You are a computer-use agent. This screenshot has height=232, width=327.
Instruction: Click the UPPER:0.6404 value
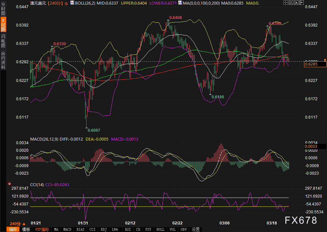pyautogui.click(x=134, y=3)
